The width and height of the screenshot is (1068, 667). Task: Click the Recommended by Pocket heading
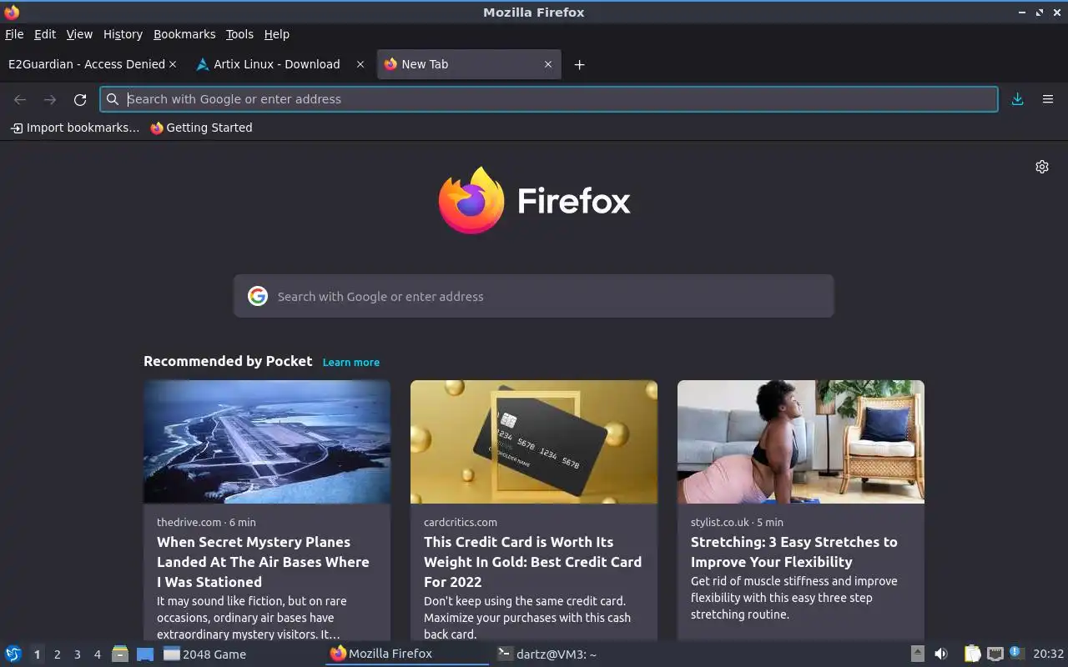tap(228, 361)
